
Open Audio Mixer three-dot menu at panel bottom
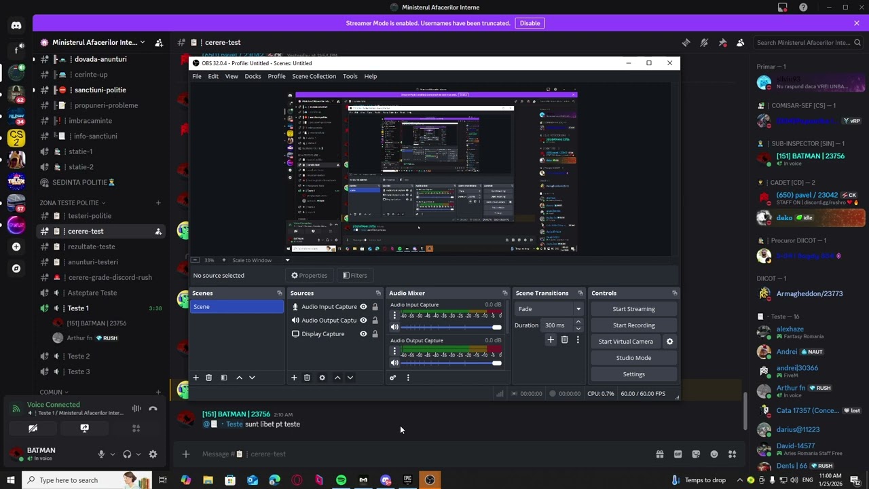tap(408, 378)
